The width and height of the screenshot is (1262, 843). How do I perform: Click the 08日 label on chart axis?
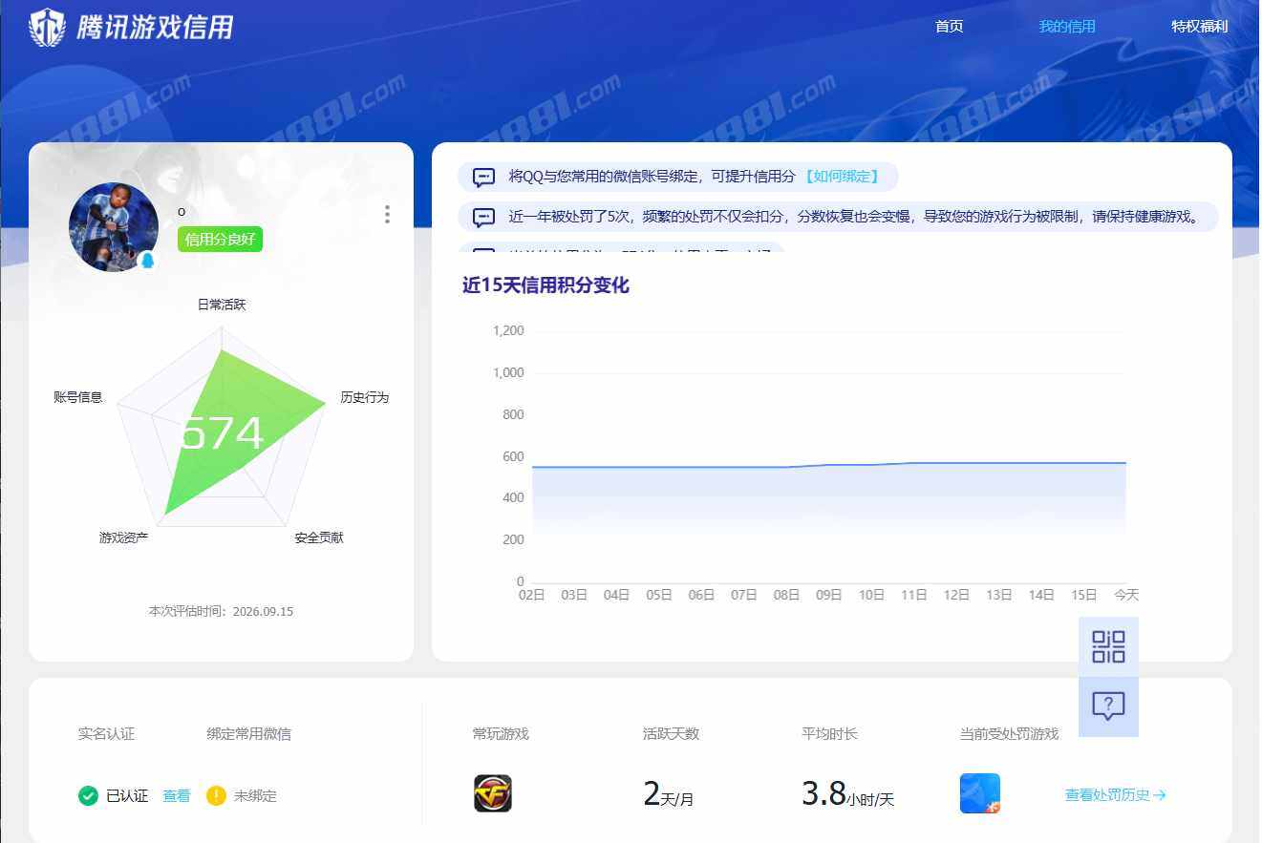pyautogui.click(x=786, y=595)
